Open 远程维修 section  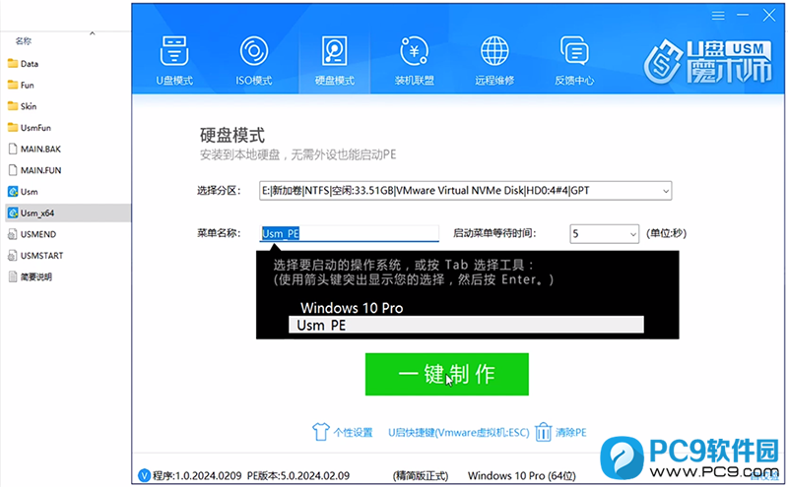point(494,61)
